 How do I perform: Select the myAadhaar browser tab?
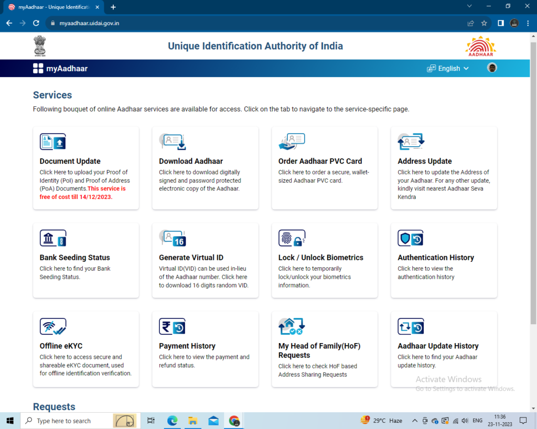(54, 7)
